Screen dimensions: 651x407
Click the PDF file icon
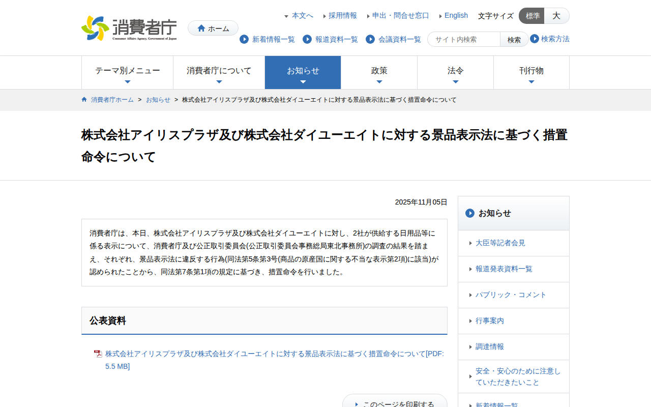(98, 354)
